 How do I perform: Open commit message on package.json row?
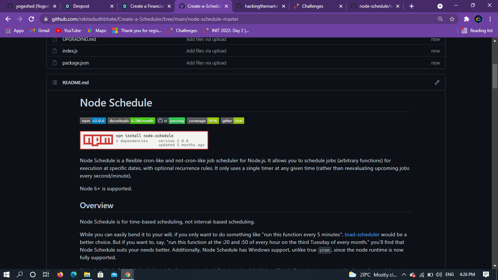206,63
